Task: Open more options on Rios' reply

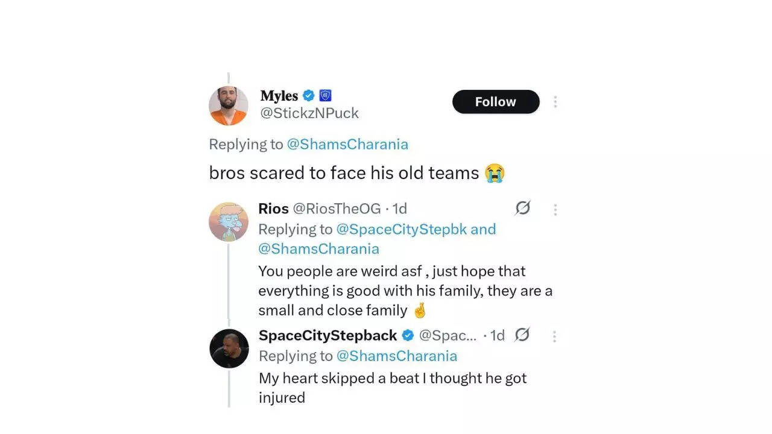Action: (x=555, y=209)
